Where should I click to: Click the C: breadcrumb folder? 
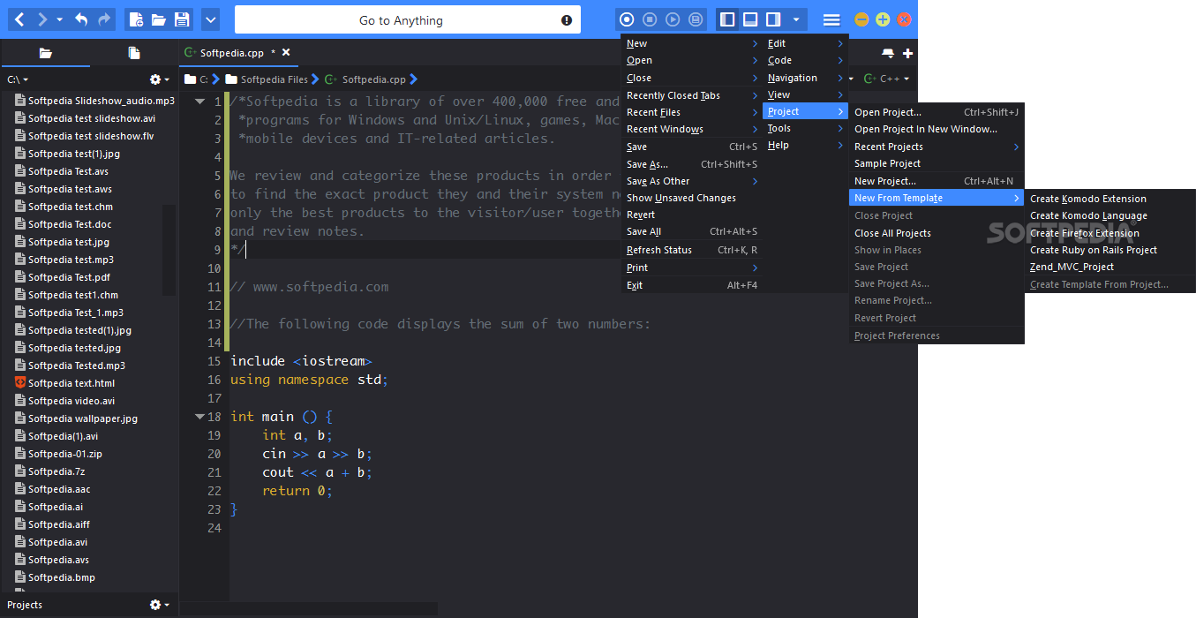coord(196,79)
